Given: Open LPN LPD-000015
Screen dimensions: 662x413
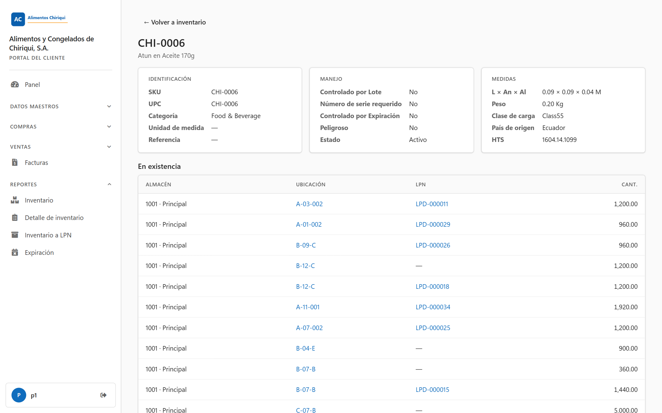Looking at the screenshot, I should point(432,389).
